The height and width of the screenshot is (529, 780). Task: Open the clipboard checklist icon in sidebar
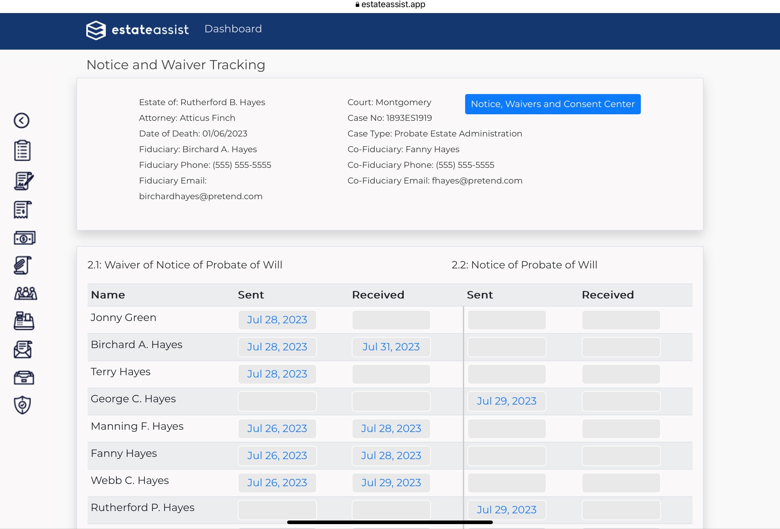point(23,150)
